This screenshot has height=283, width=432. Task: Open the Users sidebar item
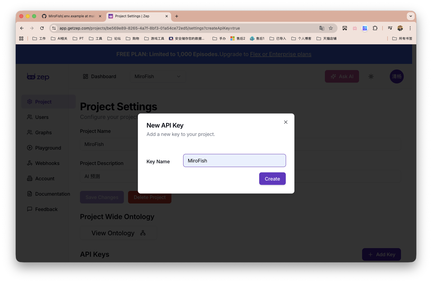click(42, 117)
